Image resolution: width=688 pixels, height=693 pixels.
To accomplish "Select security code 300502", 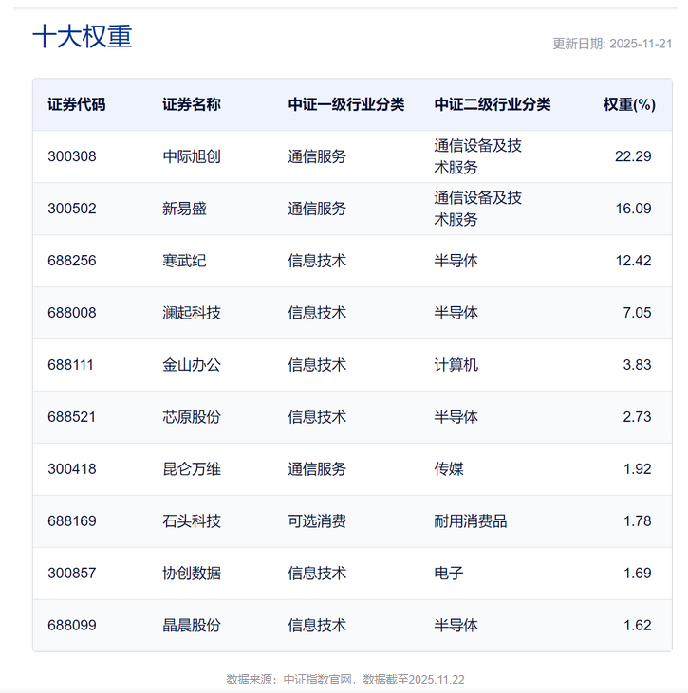I will pos(72,209).
